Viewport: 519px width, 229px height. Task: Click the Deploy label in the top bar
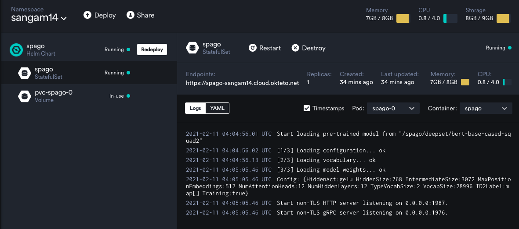pos(105,15)
